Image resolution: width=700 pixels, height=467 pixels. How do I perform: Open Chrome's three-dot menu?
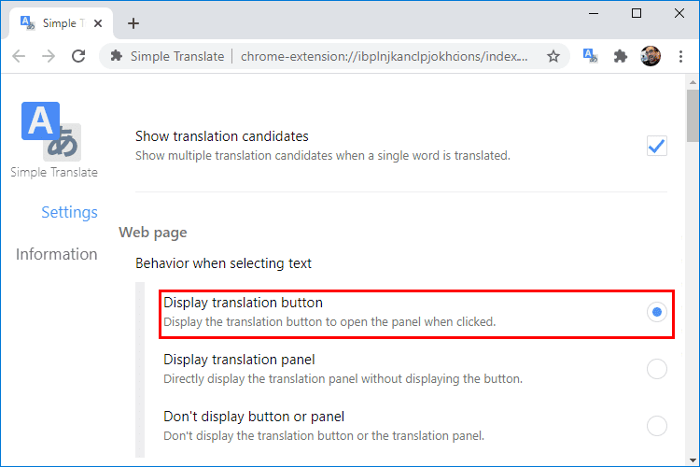click(680, 56)
